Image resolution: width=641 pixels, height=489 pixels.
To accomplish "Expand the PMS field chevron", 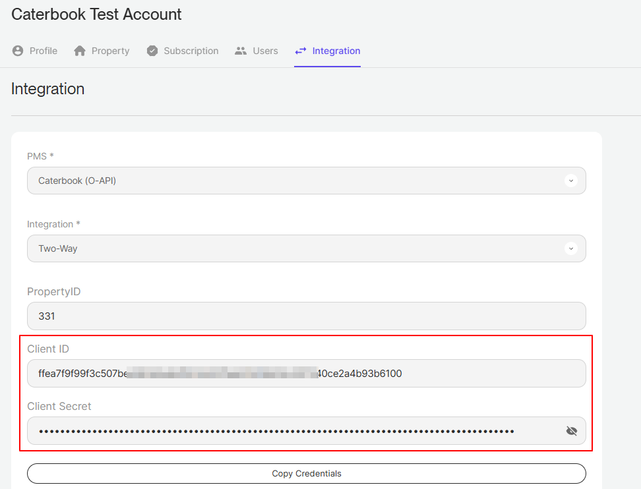I will (571, 181).
